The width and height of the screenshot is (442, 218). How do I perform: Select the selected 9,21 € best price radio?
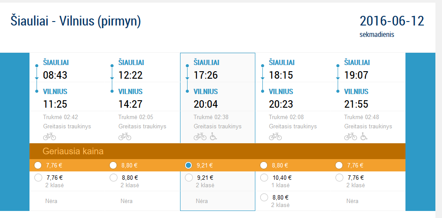tap(188, 165)
